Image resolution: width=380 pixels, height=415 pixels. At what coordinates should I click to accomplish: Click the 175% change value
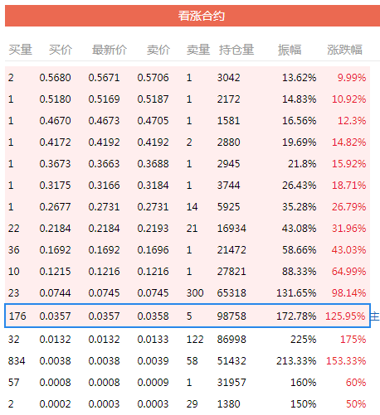pyautogui.click(x=353, y=340)
